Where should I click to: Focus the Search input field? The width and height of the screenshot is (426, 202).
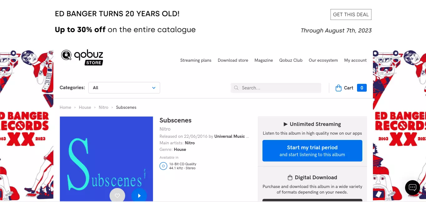click(276, 88)
